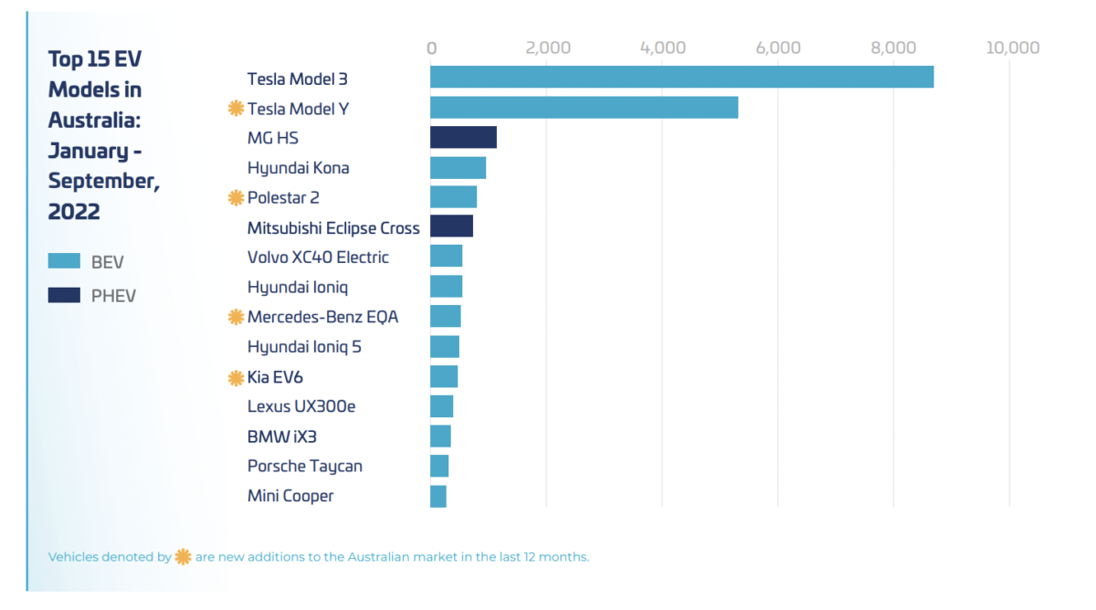Click the '4,000' axis value
This screenshot has height=610, width=1096.
point(663,47)
